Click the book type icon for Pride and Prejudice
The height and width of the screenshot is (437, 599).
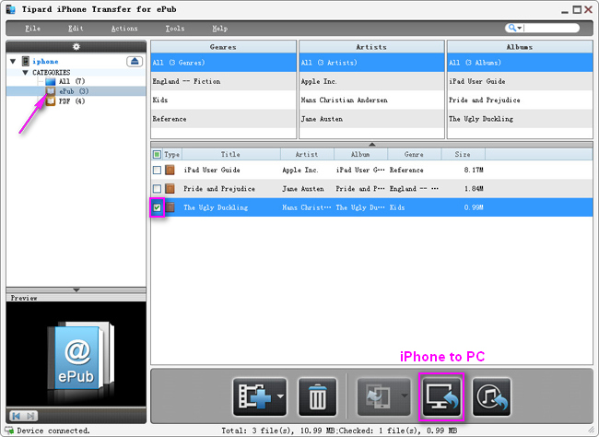coord(170,188)
